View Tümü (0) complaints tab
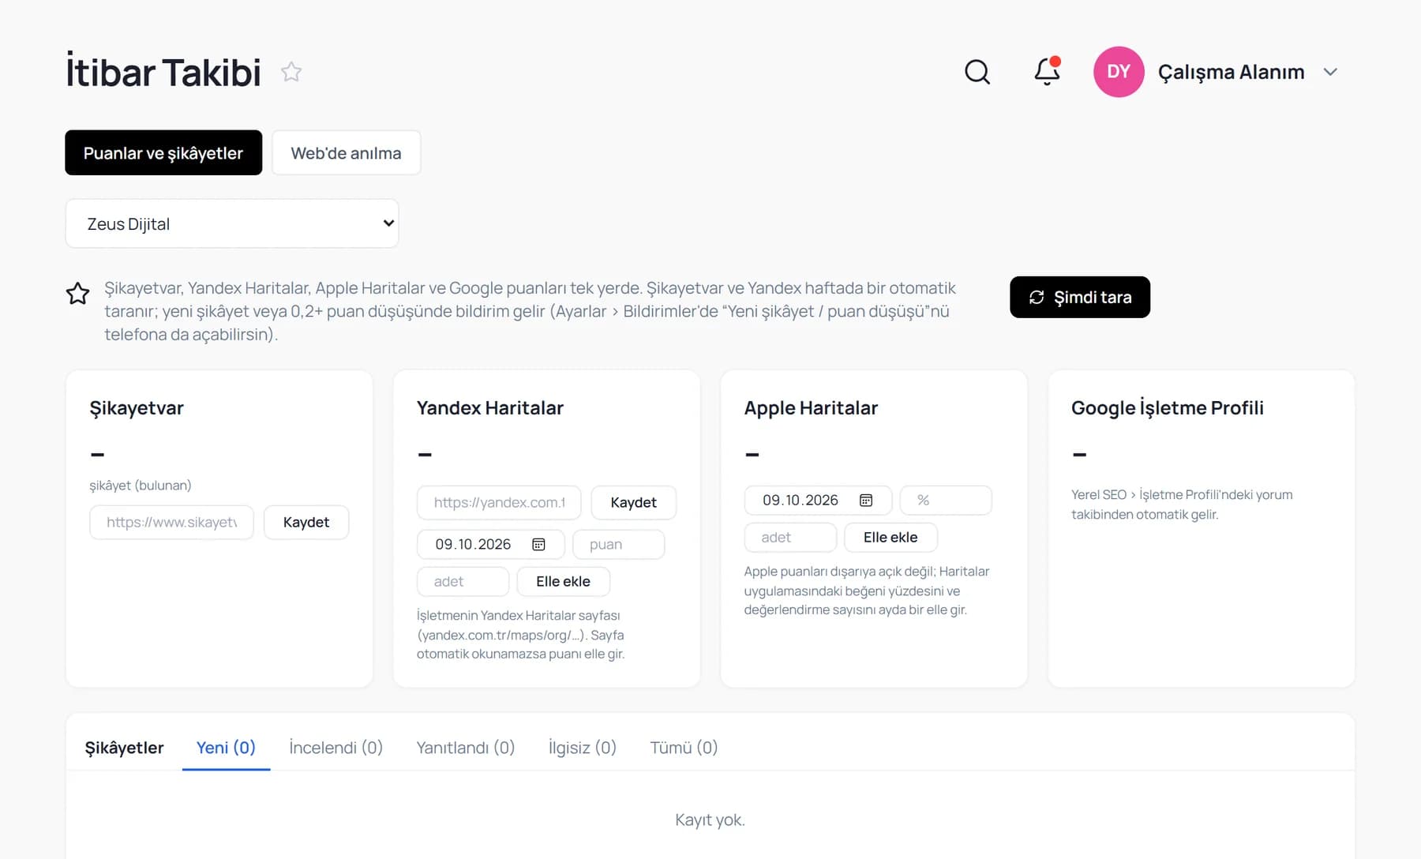1421x859 pixels. (x=684, y=748)
